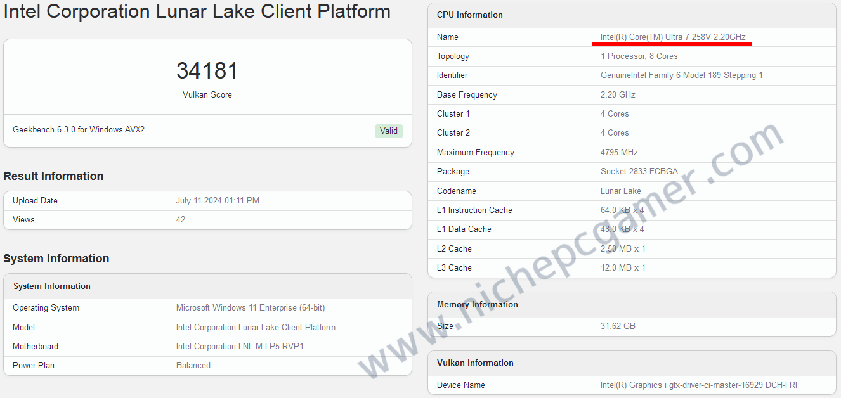Select the "L2 Cache" label
Image resolution: width=841 pixels, height=398 pixels.
[x=454, y=249]
